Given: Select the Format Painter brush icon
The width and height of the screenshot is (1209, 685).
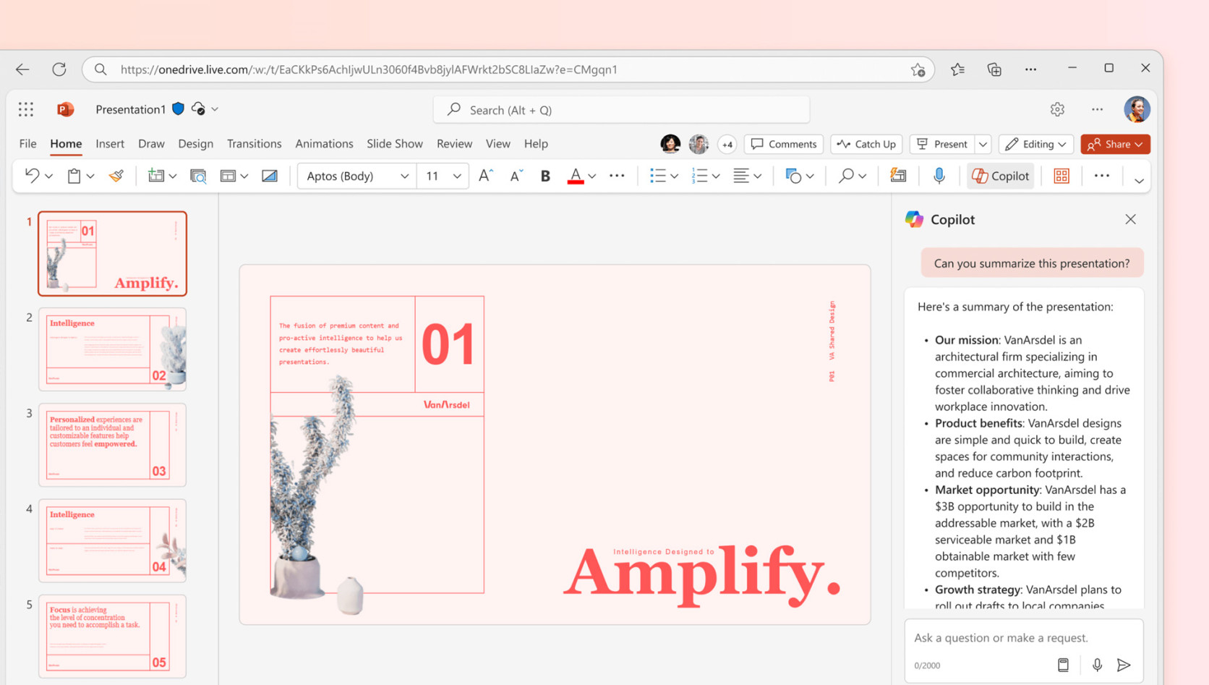Looking at the screenshot, I should [116, 176].
